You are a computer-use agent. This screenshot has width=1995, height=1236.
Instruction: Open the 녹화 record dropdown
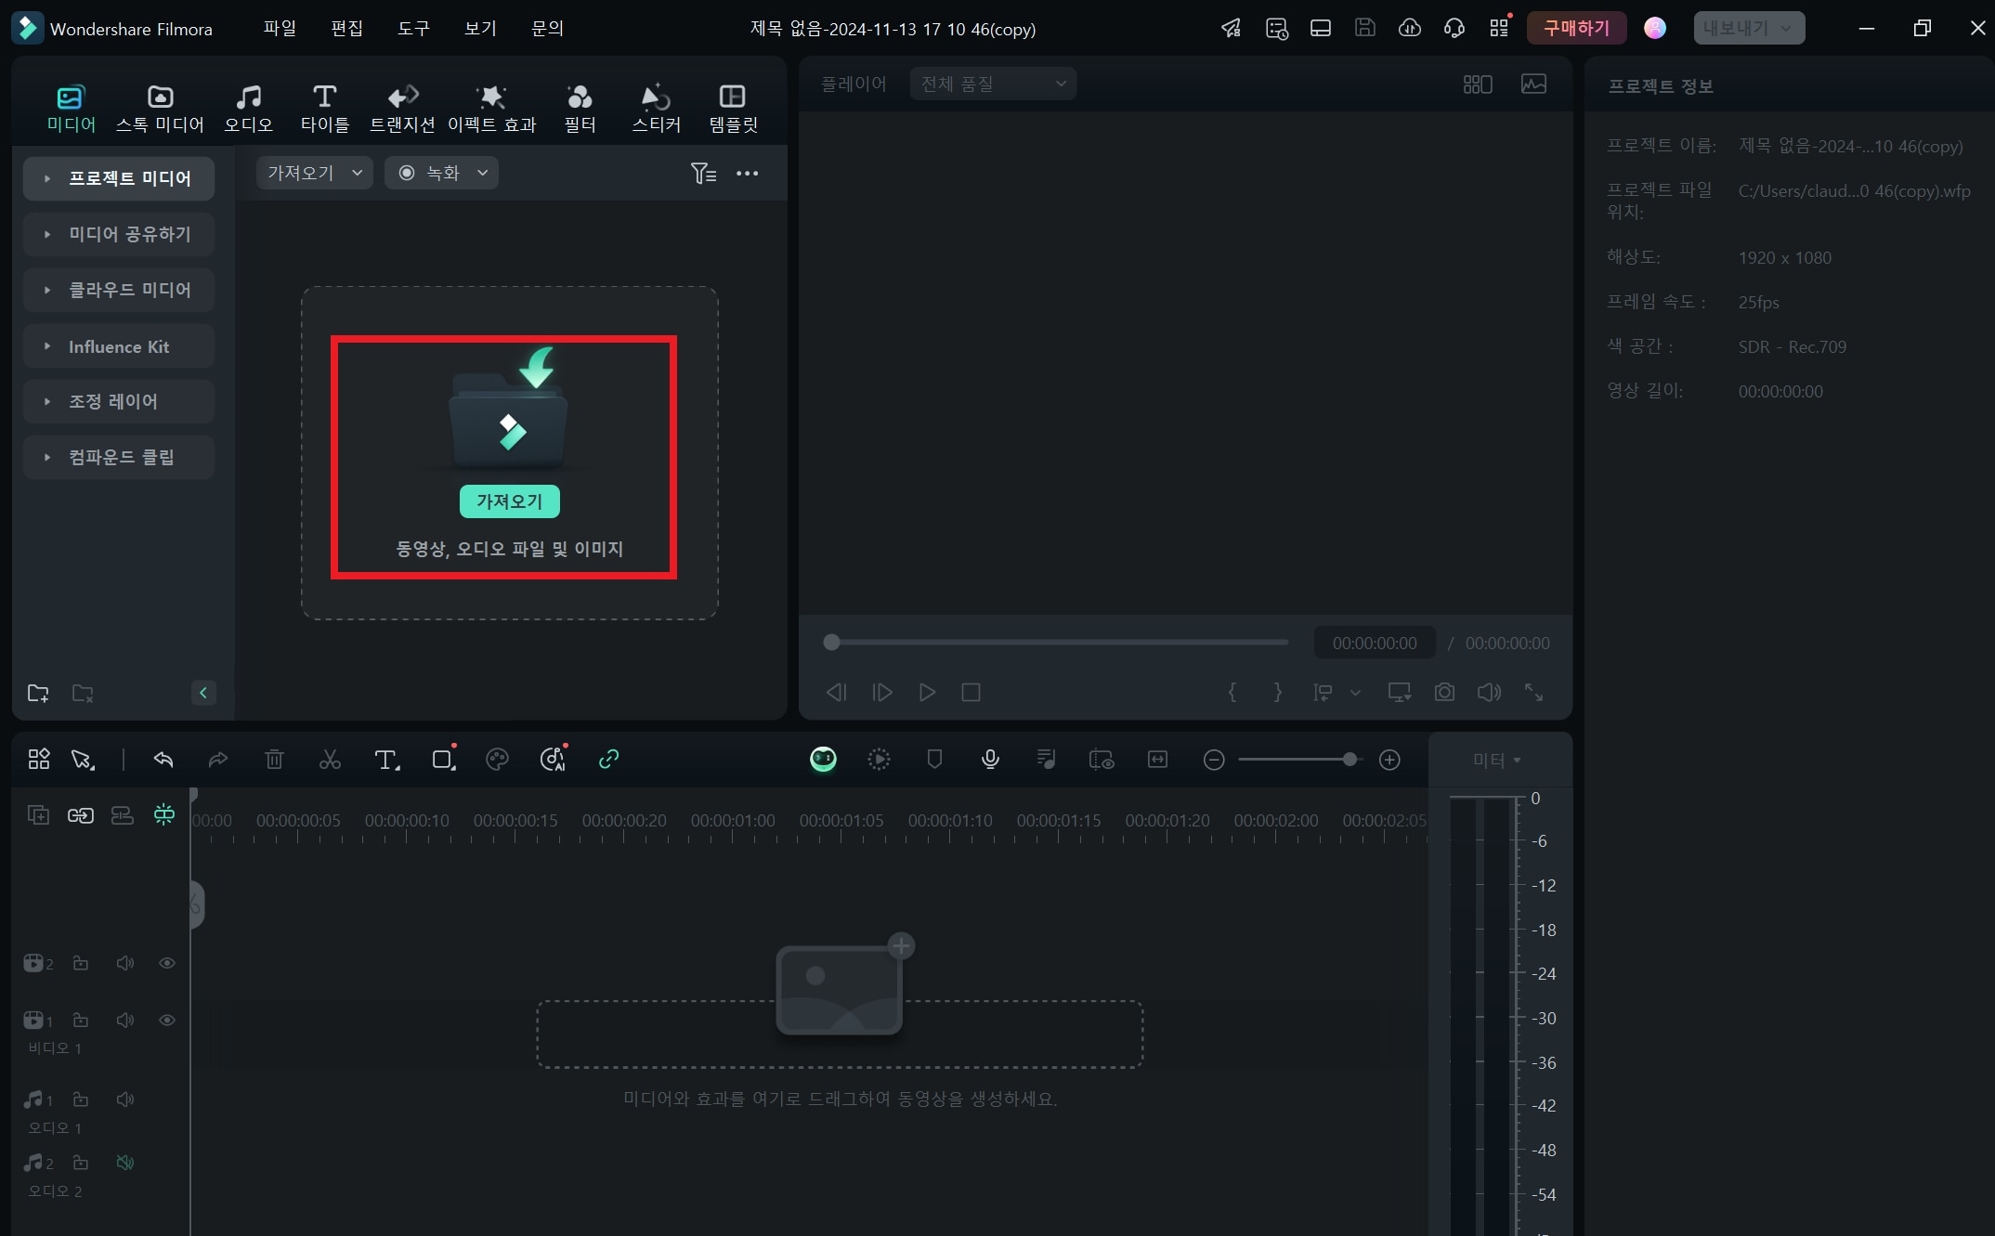442,174
